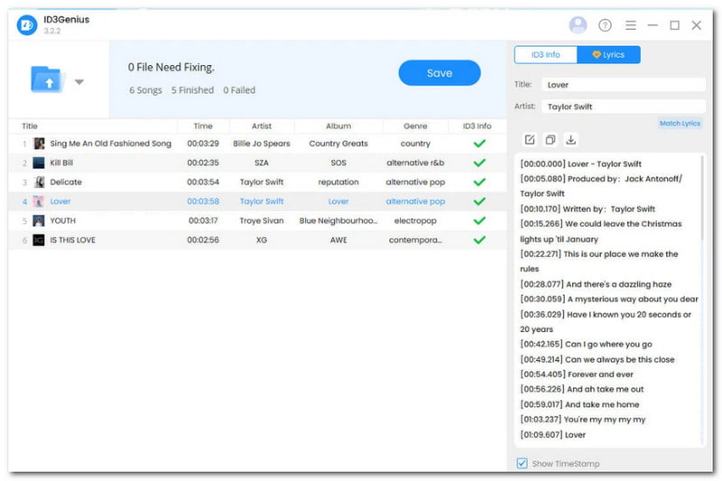This screenshot has height=481, width=722.
Task: Minimize the ID3Genius window
Action: coord(653,25)
